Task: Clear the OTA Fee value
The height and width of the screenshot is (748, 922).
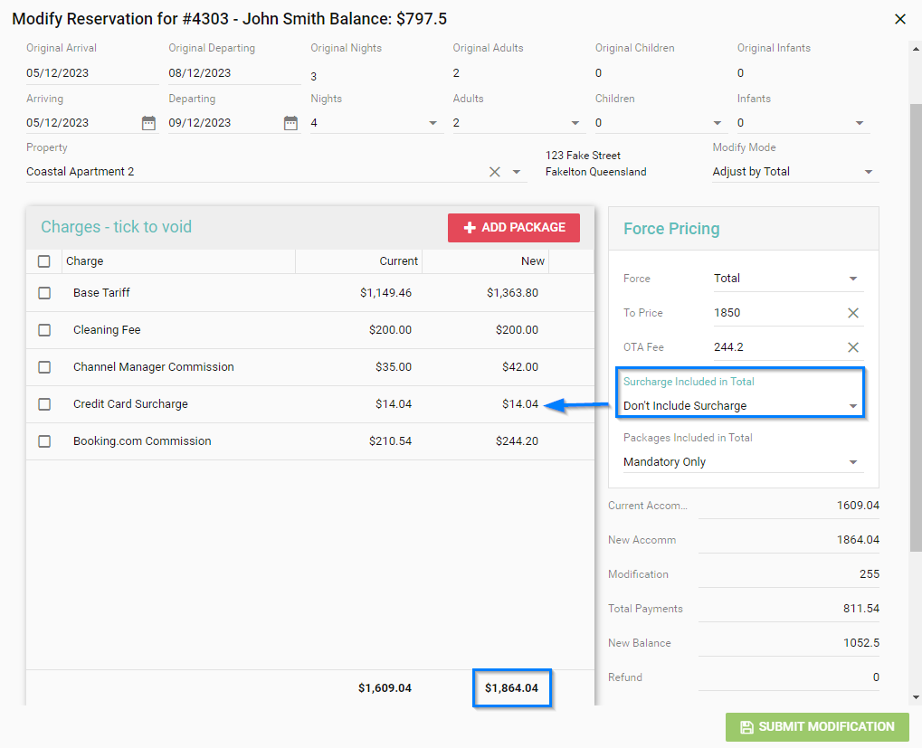Action: (x=852, y=347)
